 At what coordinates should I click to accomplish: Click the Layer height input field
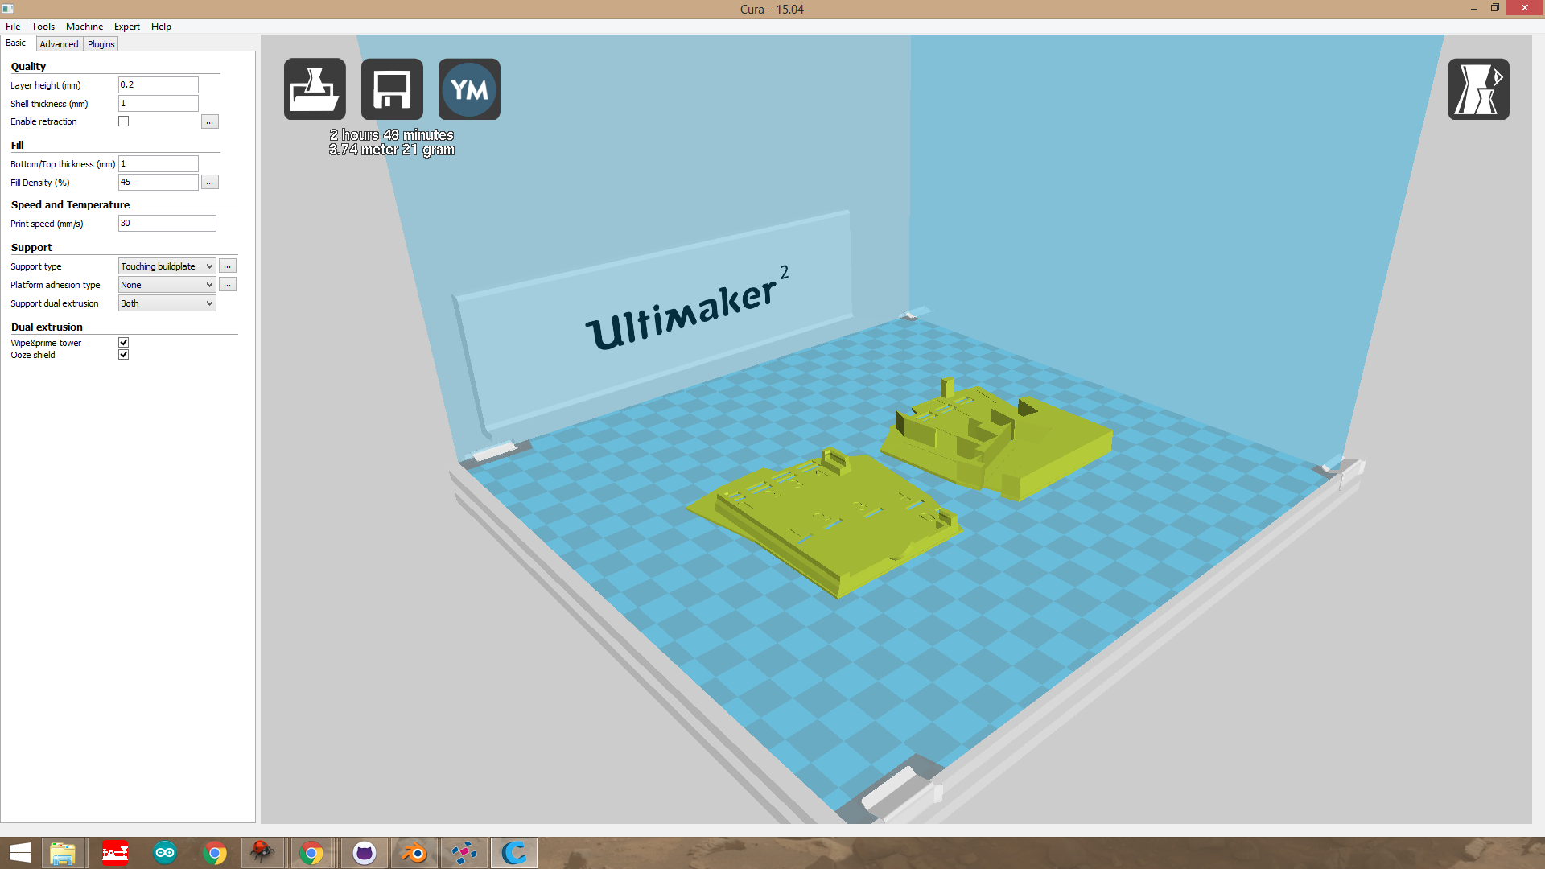click(x=158, y=84)
